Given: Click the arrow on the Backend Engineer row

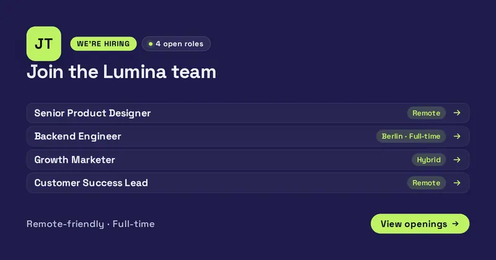Looking at the screenshot, I should coord(457,136).
